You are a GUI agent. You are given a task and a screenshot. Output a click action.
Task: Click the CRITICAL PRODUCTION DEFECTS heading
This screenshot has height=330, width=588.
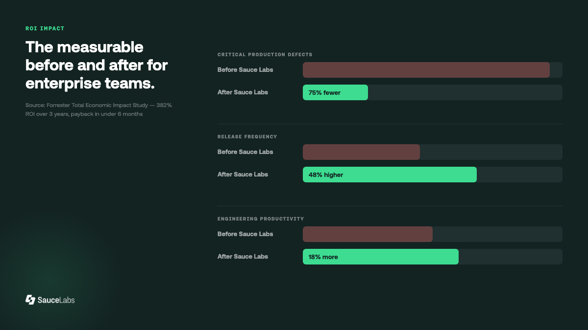coord(265,55)
